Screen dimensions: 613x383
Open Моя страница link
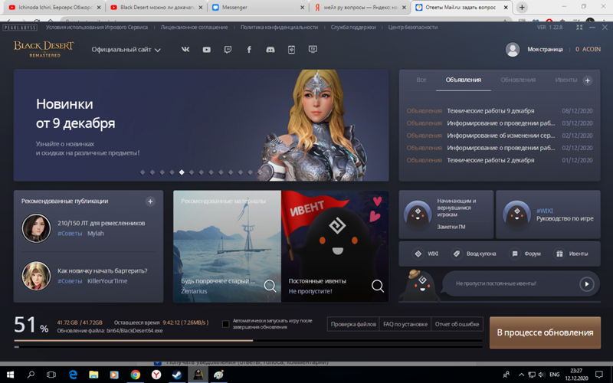tap(545, 49)
